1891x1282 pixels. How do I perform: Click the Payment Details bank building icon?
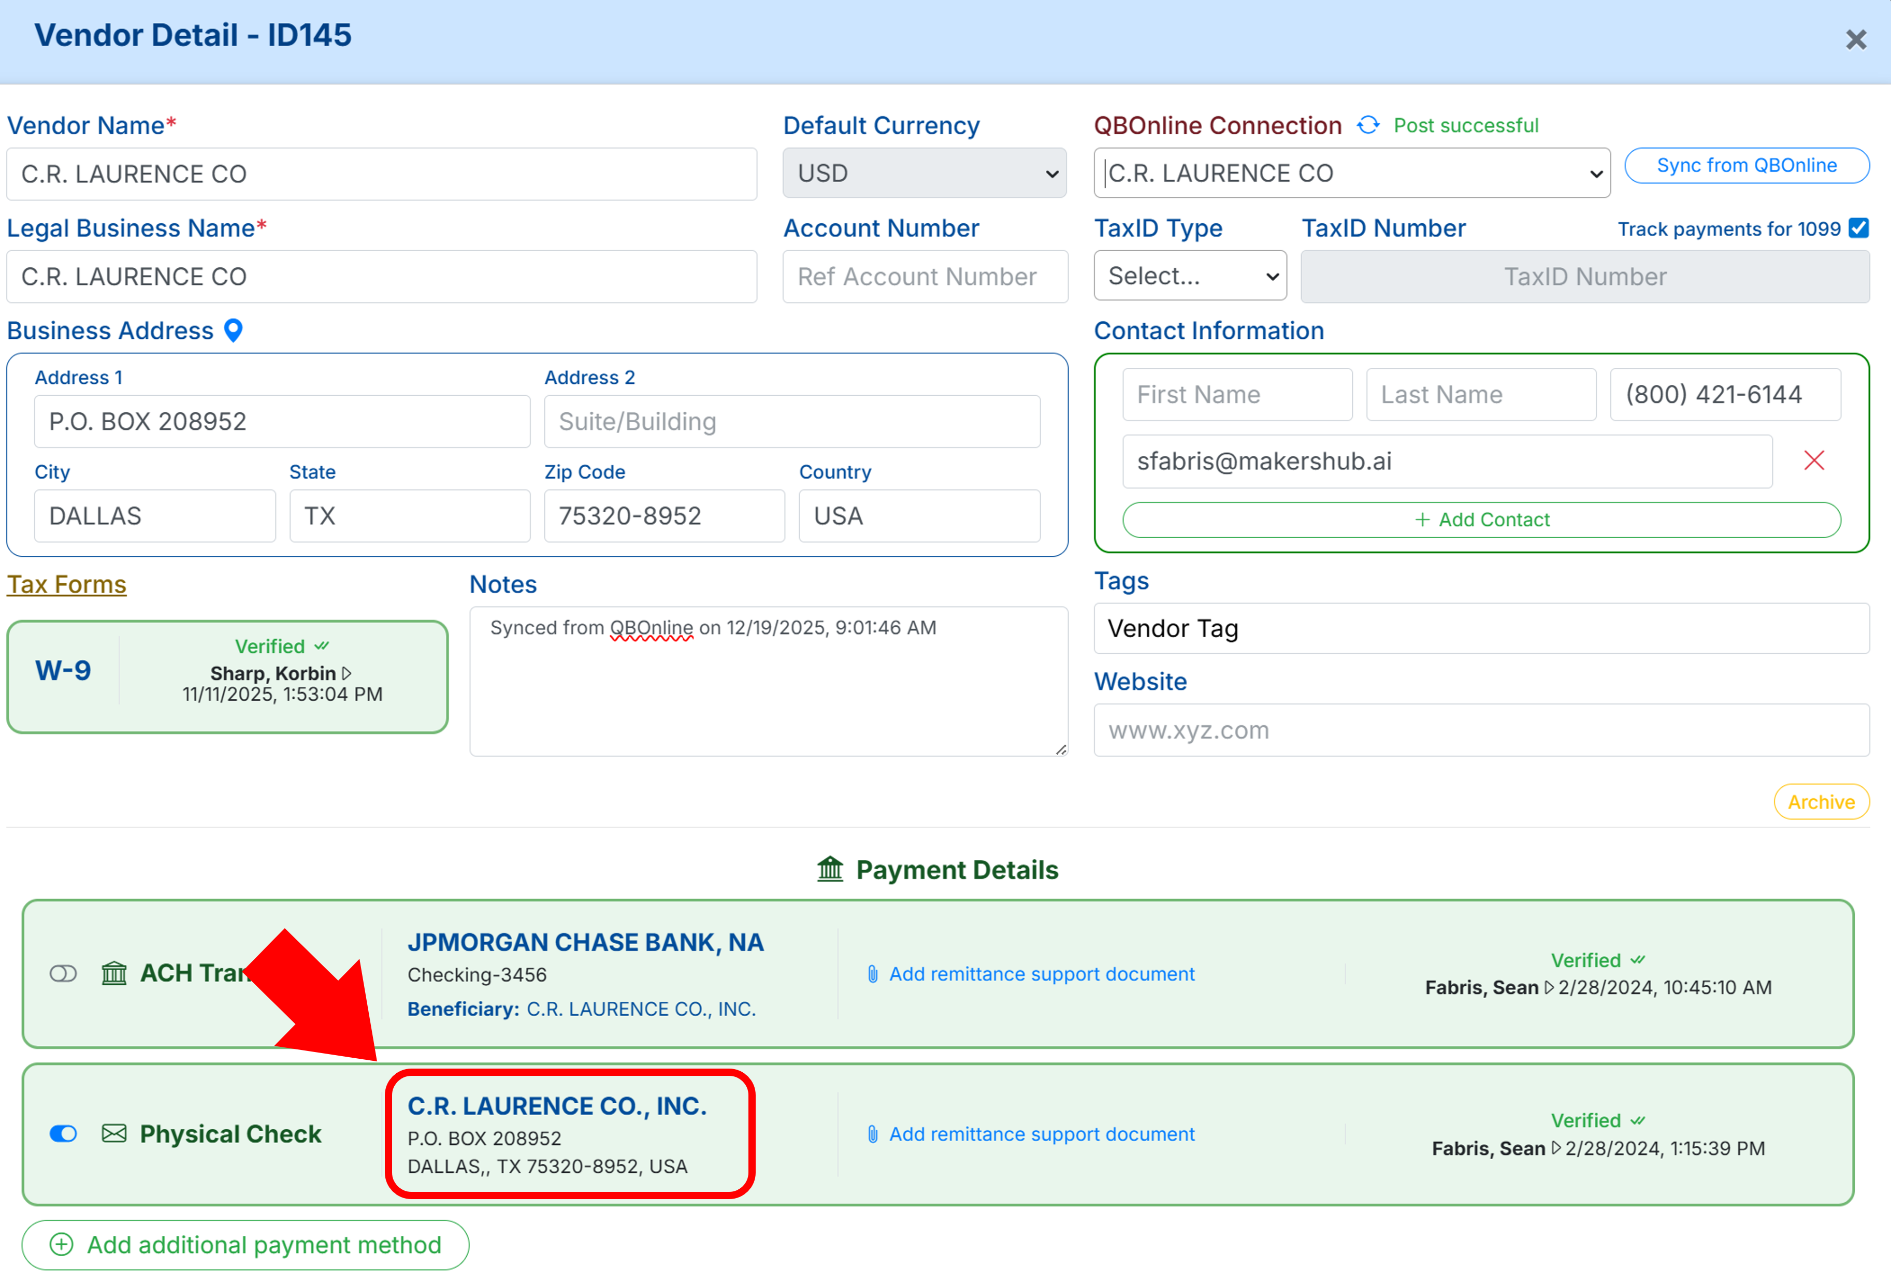pos(830,869)
